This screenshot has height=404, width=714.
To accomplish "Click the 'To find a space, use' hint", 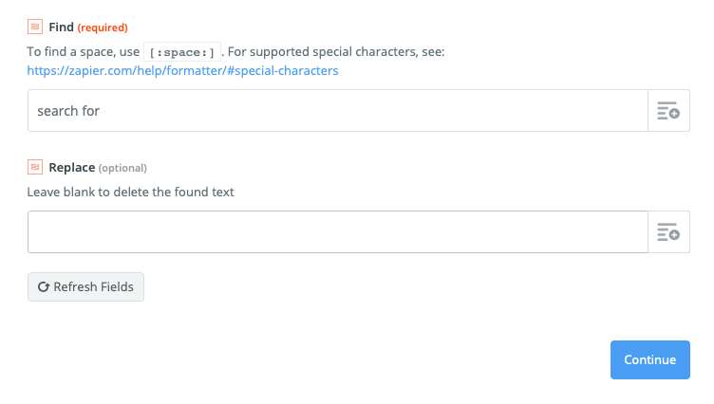I will 84,52.
